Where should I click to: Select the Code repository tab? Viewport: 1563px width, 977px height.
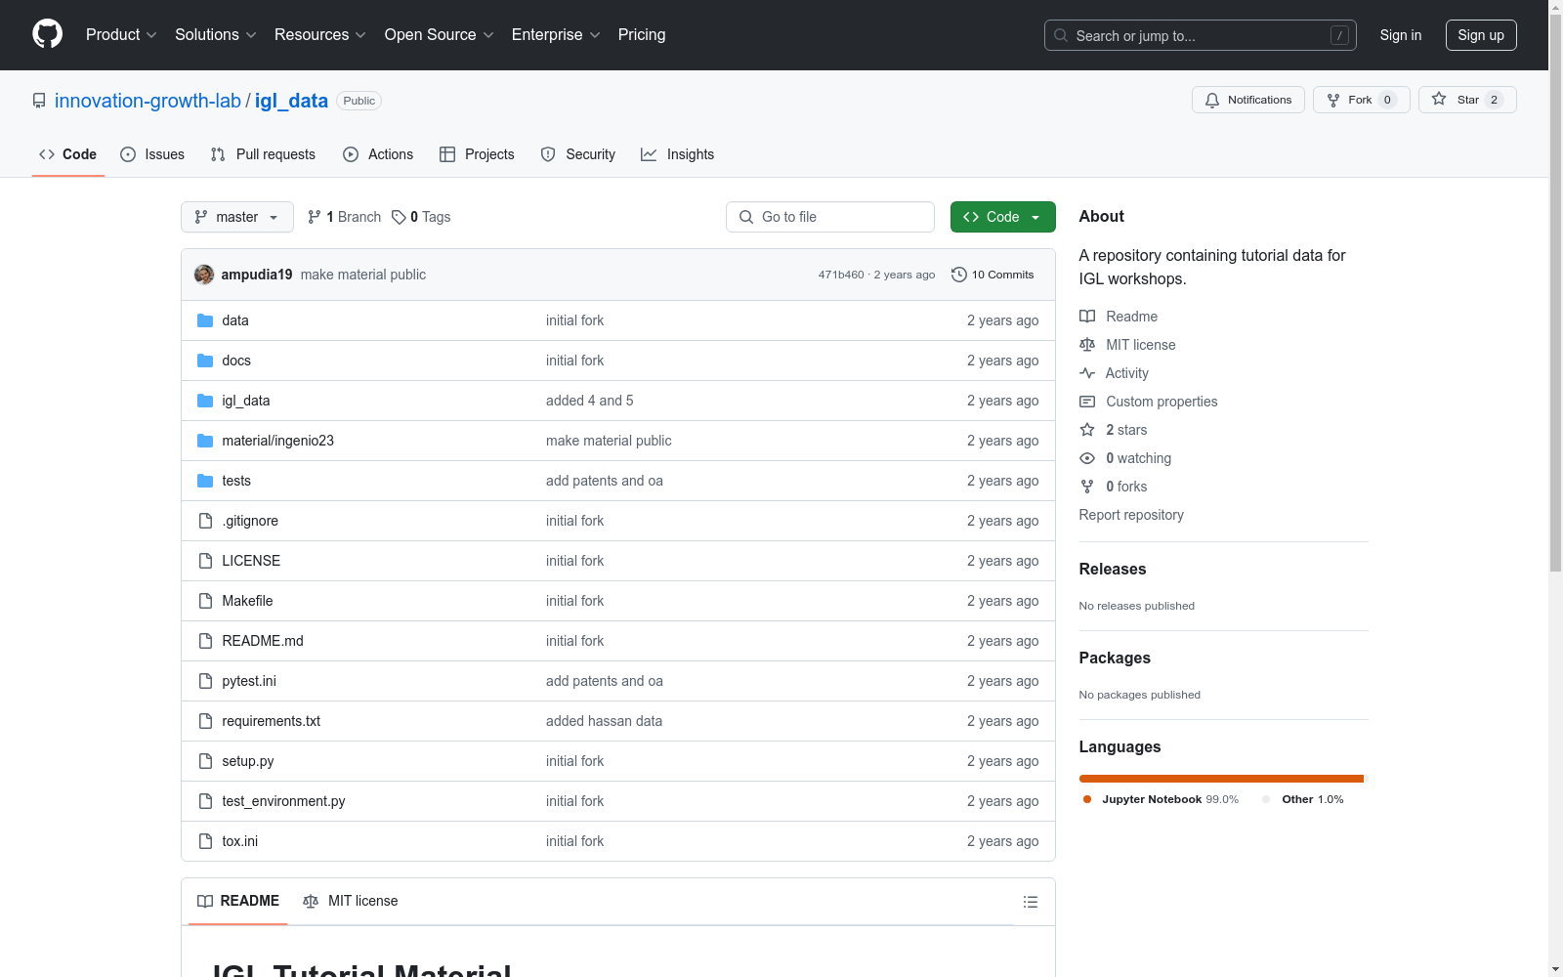(68, 154)
